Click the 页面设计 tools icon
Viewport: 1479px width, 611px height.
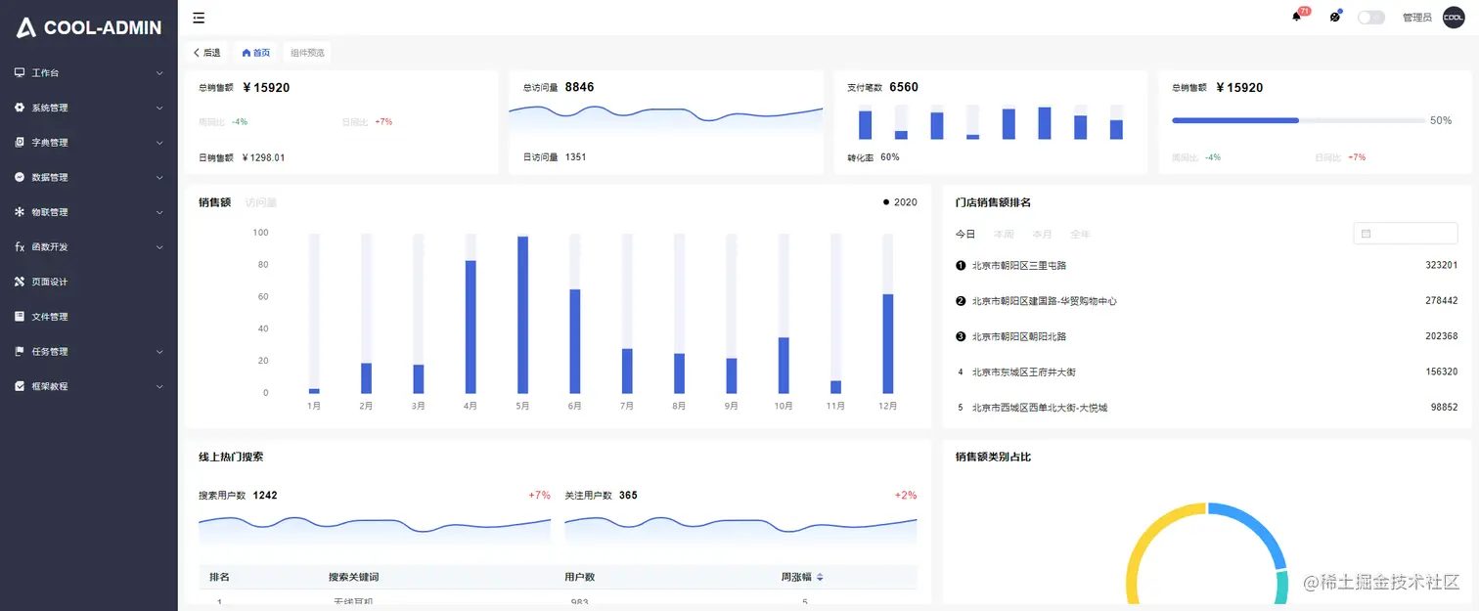point(20,282)
